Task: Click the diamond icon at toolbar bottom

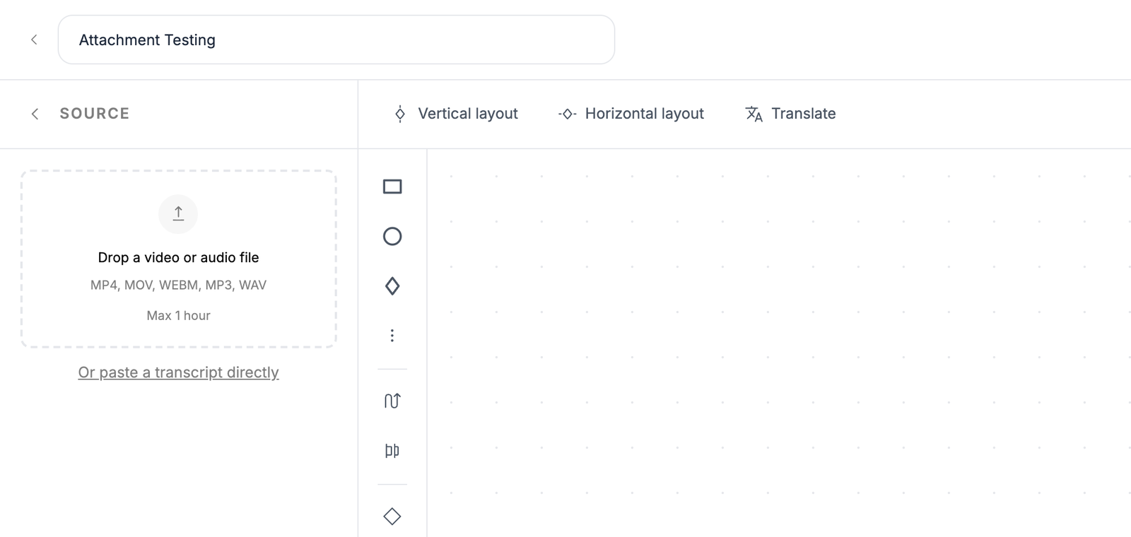Action: [392, 517]
